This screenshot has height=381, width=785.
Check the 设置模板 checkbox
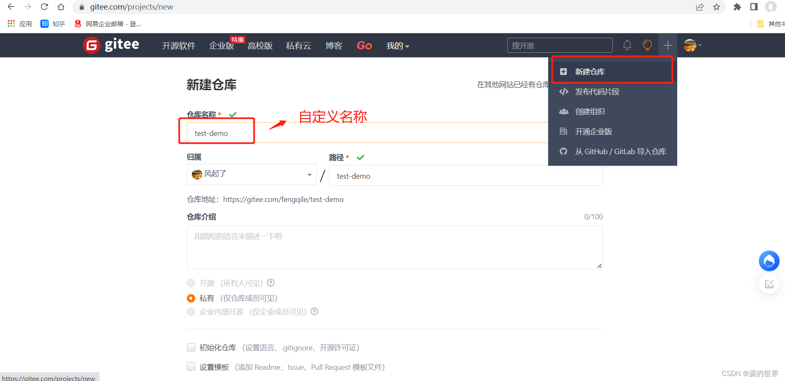(191, 366)
